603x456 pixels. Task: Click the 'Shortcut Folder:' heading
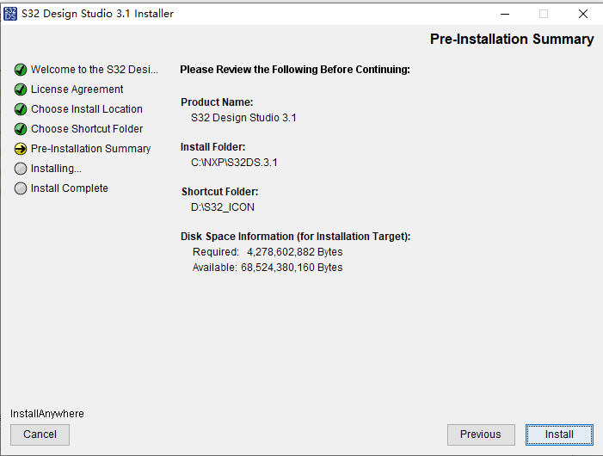219,192
